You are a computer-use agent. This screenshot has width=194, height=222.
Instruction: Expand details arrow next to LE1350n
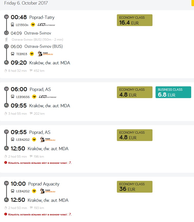(x=33, y=25)
